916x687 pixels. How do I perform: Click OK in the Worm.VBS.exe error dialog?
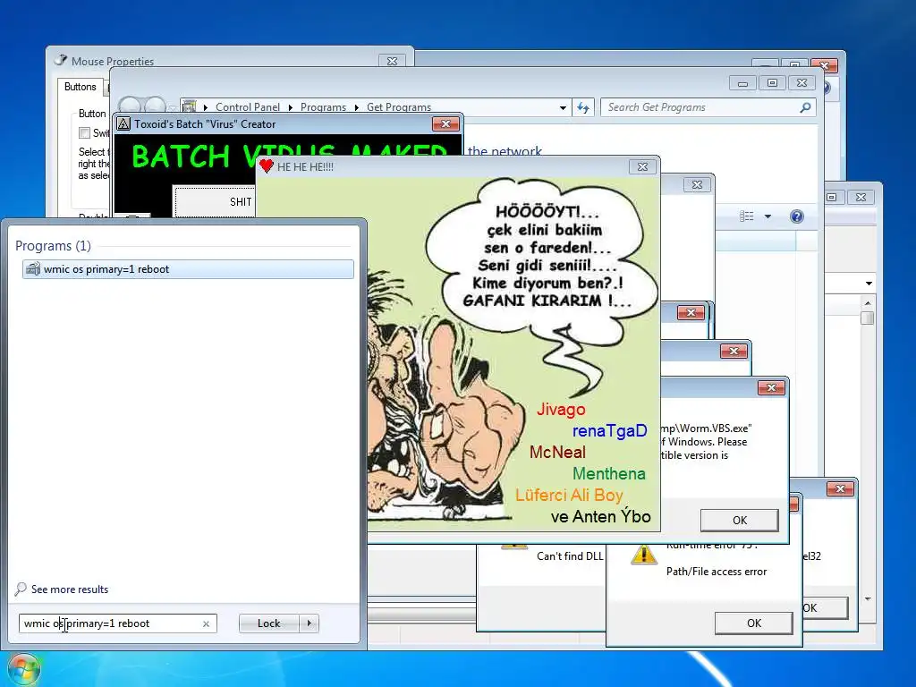740,520
